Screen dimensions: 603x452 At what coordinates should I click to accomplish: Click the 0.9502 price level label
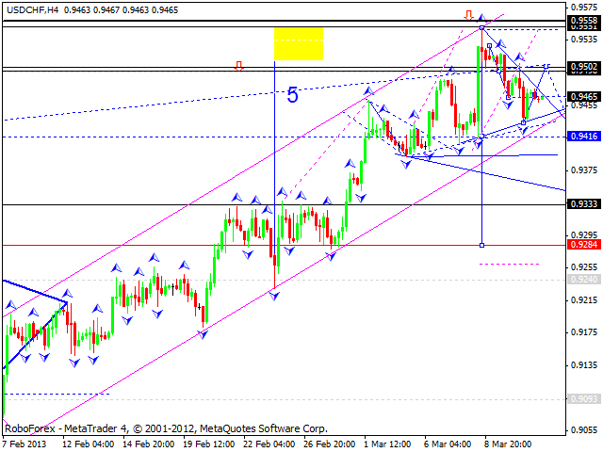[x=584, y=67]
